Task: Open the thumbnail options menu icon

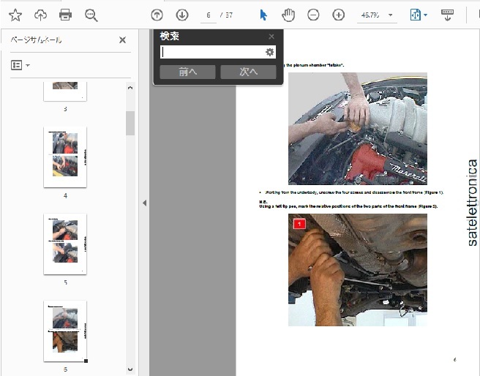Action: tap(20, 65)
